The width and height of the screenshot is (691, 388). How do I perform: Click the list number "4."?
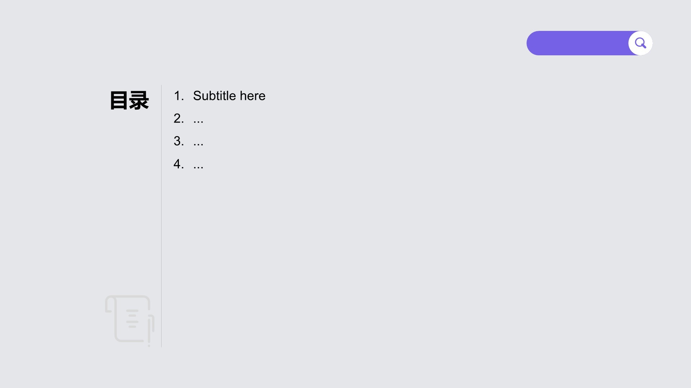point(179,164)
